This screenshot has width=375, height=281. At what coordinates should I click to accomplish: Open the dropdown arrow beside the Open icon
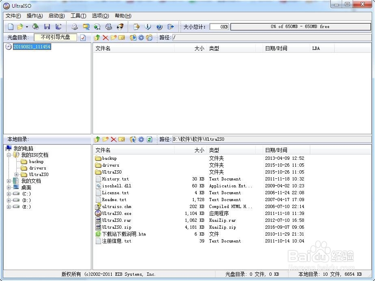click(x=27, y=27)
